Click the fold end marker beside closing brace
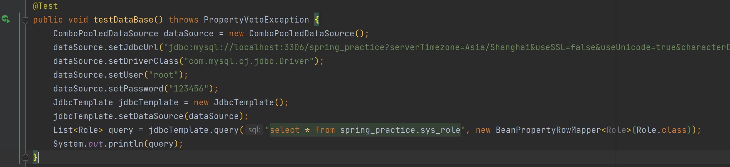Viewport: 730px width, 167px height. pyautogui.click(x=25, y=157)
